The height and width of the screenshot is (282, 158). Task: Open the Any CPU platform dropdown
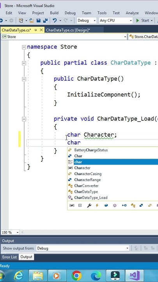(116, 20)
